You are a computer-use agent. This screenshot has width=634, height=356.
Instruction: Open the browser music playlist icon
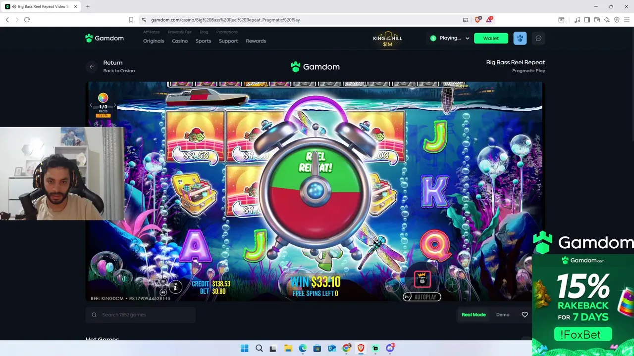click(x=577, y=20)
